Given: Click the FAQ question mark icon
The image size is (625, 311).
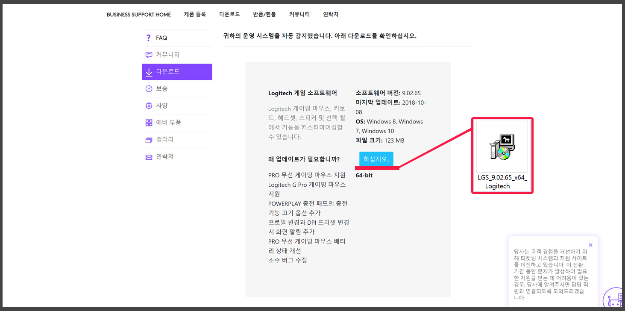Looking at the screenshot, I should click(x=149, y=38).
